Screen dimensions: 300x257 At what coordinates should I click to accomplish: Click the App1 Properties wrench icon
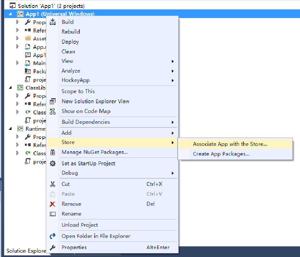click(28, 22)
